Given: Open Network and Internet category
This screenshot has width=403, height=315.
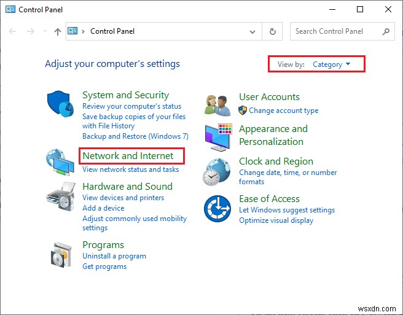Looking at the screenshot, I should pos(128,156).
